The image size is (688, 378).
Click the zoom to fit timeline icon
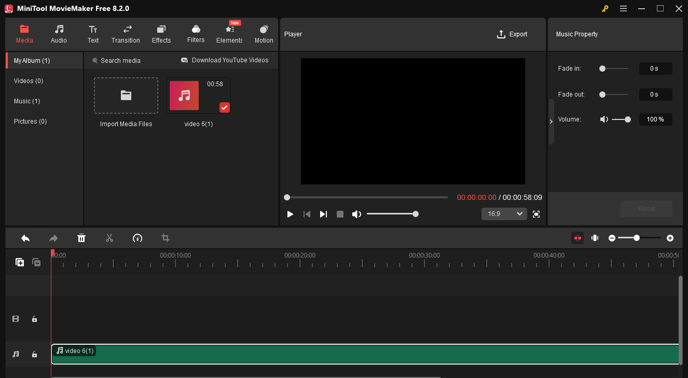tap(595, 238)
